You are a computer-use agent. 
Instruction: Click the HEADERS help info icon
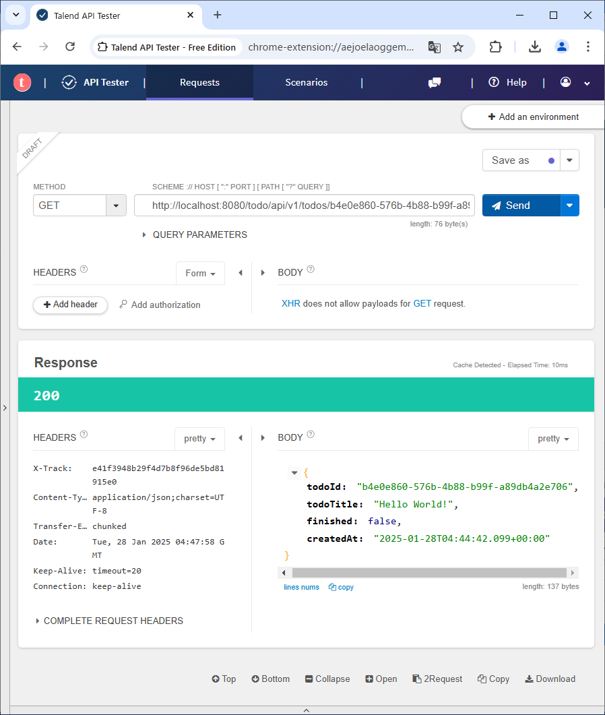tap(84, 270)
